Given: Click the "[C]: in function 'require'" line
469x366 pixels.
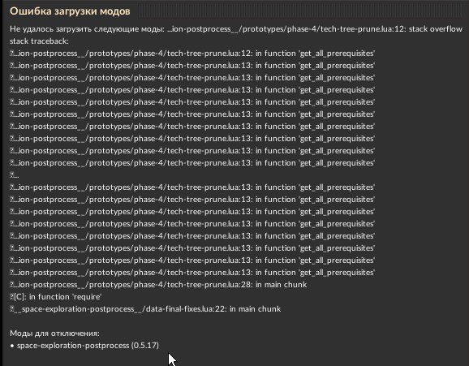Looking at the screenshot, I should point(56,297).
